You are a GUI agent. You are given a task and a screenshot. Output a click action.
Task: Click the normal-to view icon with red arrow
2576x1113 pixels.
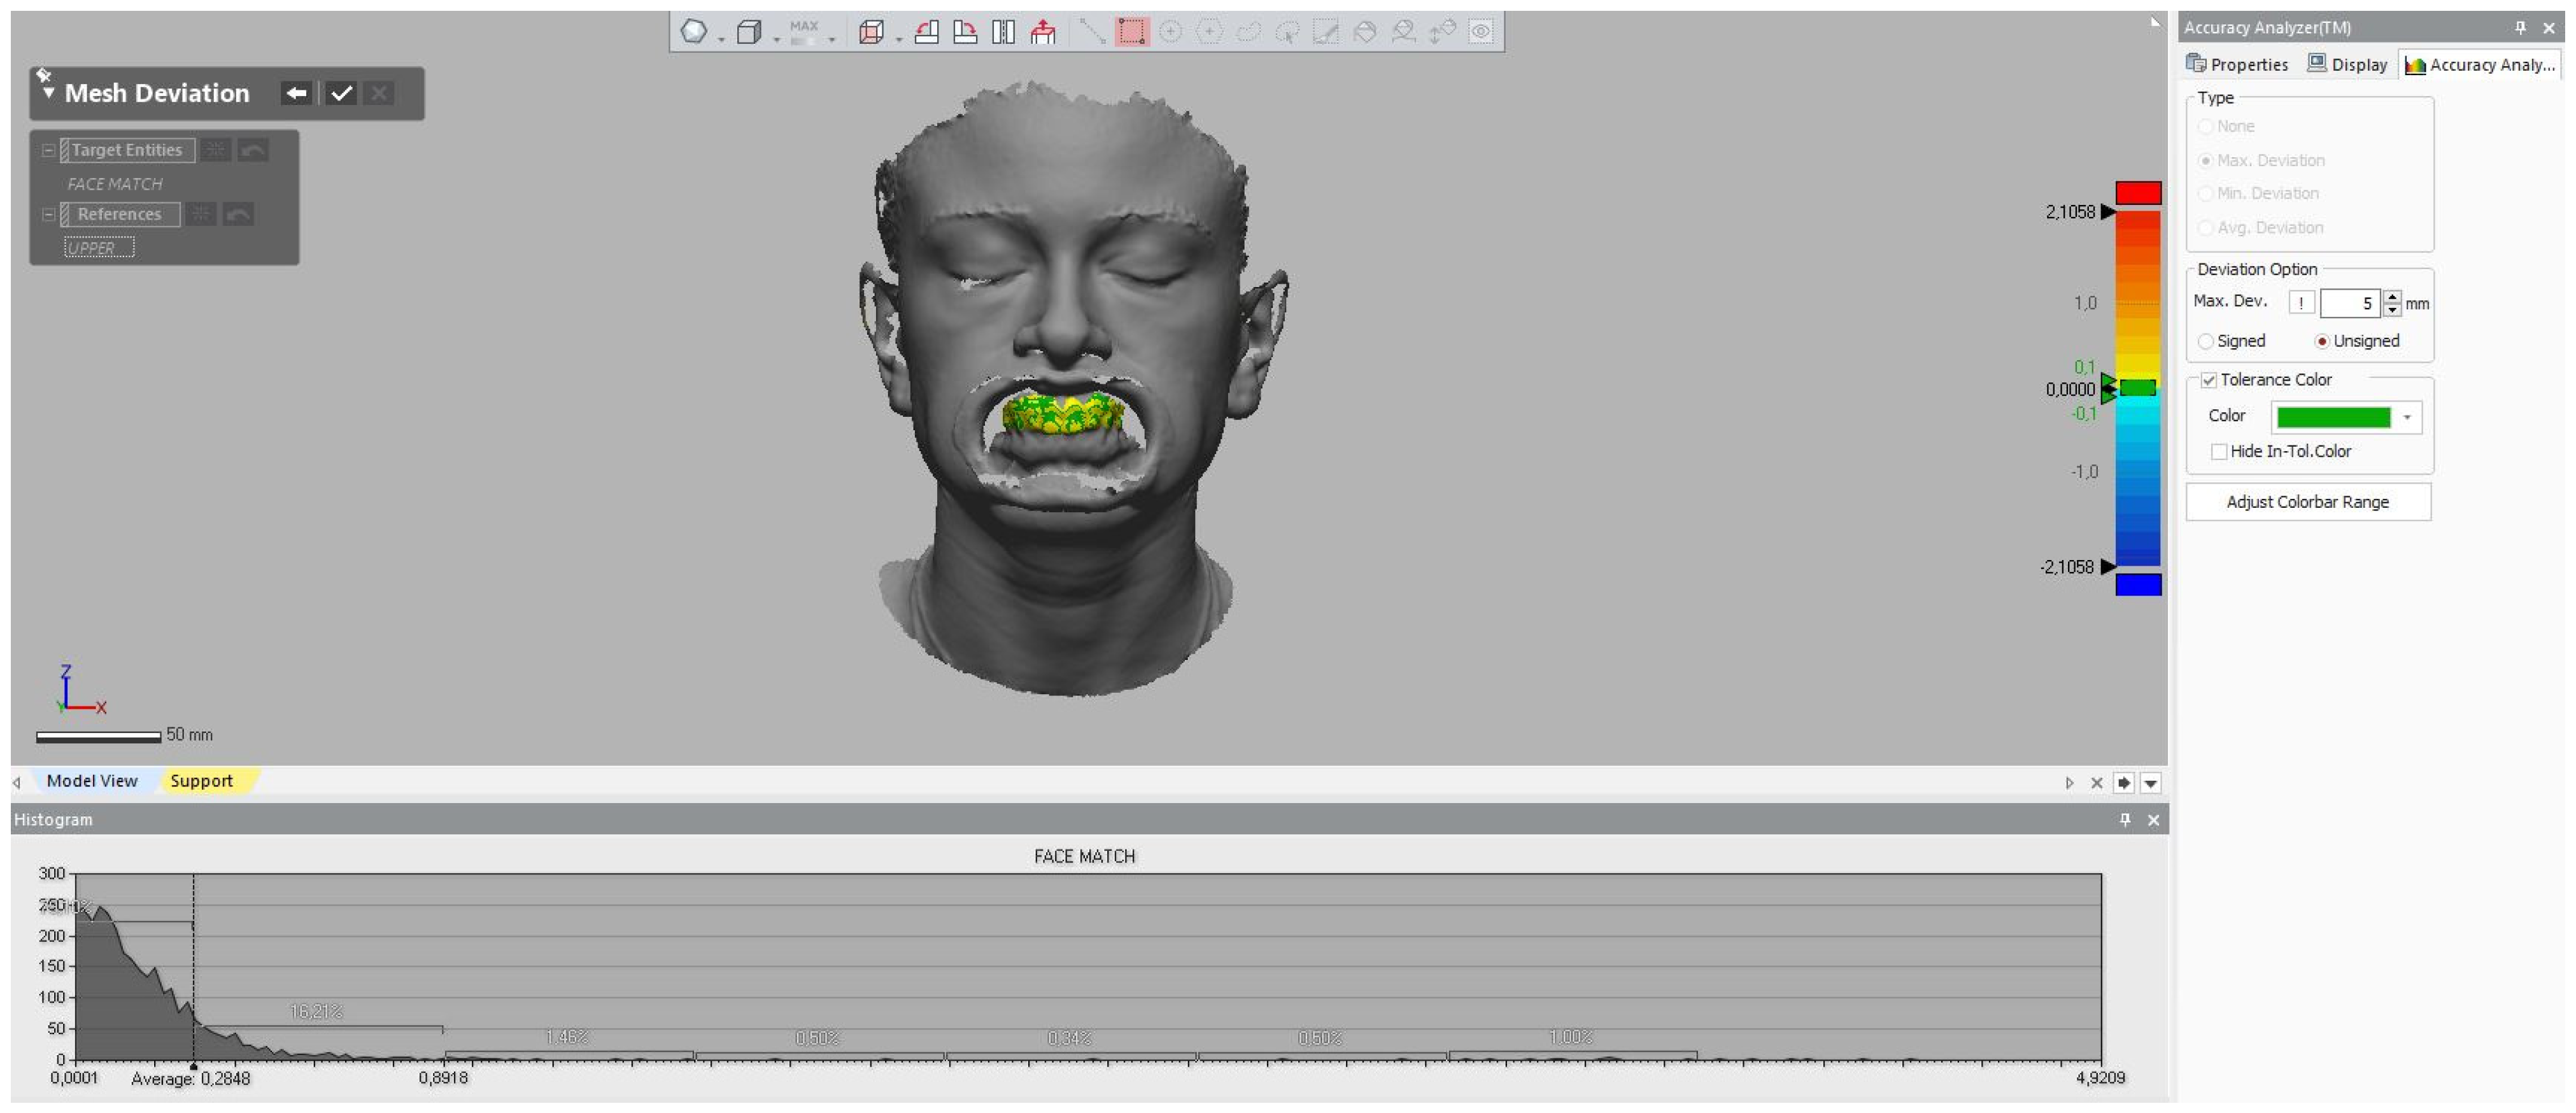click(x=1043, y=32)
